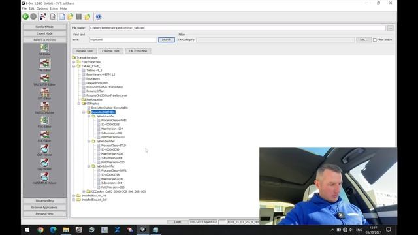The image size is (418, 235).
Task: Expand the InstalledEcuList_Ist tree node
Action: click(74, 196)
